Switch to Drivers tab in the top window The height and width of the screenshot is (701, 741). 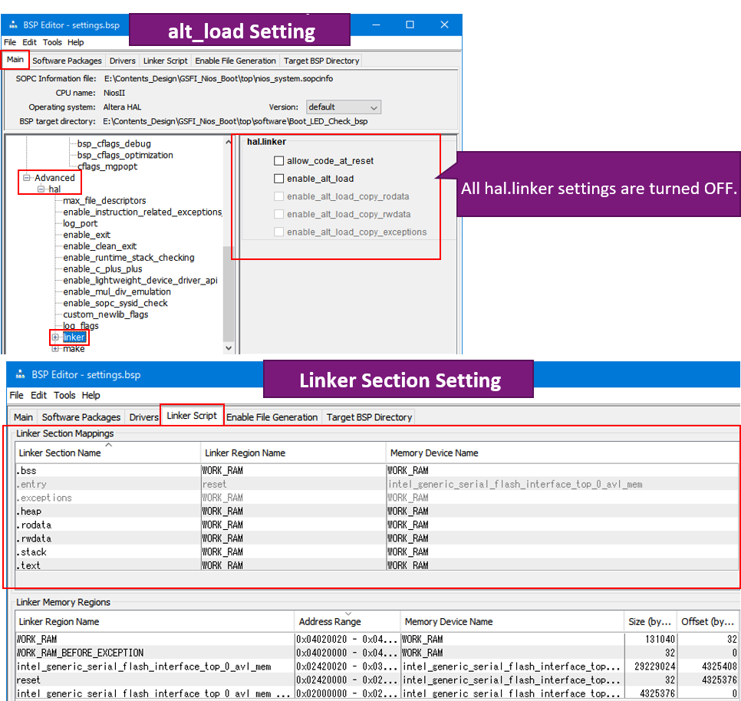tap(123, 61)
